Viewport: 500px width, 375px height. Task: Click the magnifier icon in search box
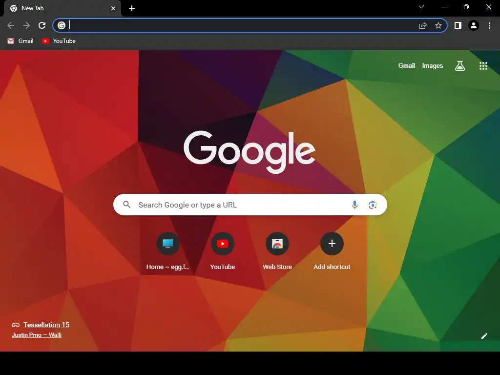click(127, 205)
